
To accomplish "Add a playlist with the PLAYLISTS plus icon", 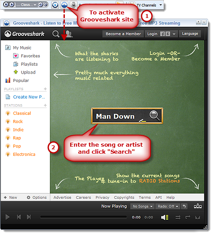I will [45, 89].
